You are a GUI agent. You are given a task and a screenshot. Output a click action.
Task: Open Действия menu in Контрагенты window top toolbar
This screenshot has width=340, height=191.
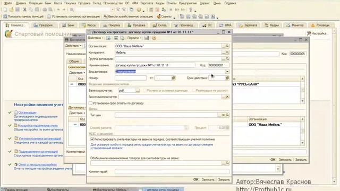point(73,46)
